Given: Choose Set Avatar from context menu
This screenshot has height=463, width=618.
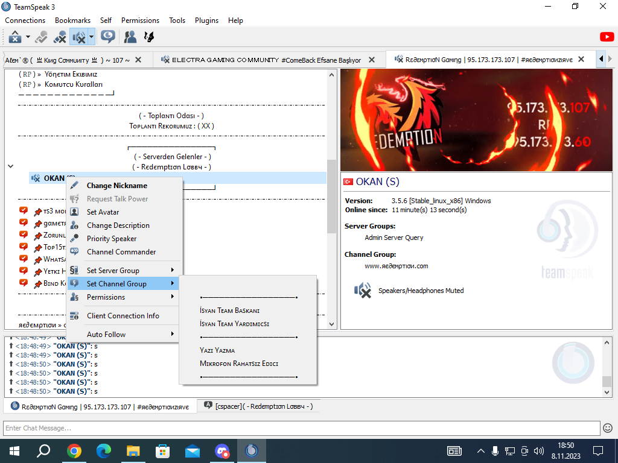Looking at the screenshot, I should [x=124, y=212].
